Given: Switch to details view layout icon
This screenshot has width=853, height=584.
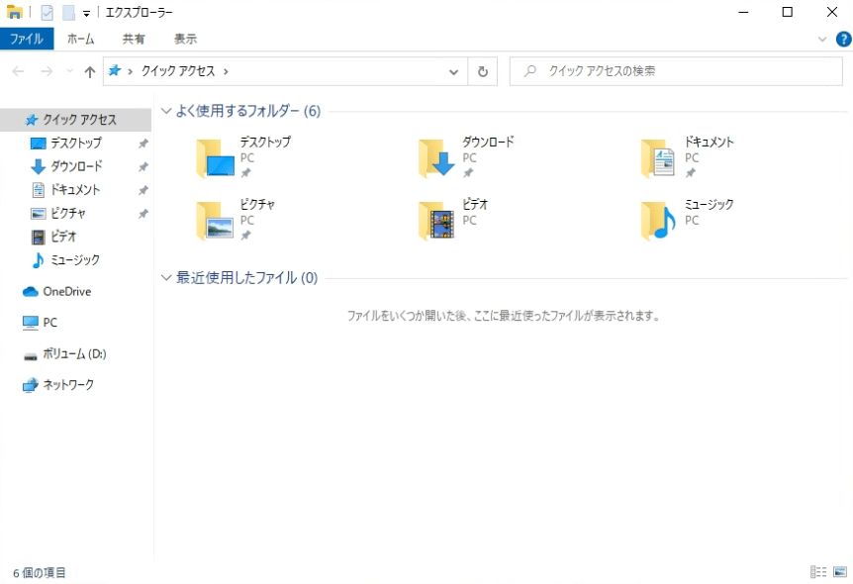Looking at the screenshot, I should [818, 572].
